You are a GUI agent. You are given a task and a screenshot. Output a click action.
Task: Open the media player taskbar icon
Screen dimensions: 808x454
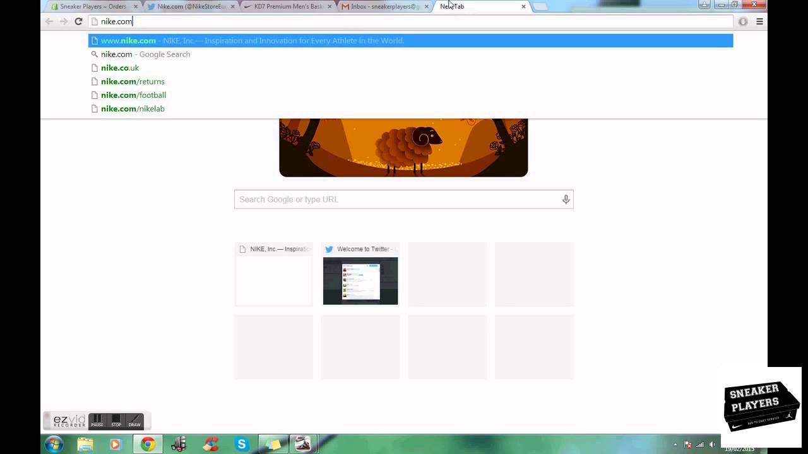click(x=115, y=445)
